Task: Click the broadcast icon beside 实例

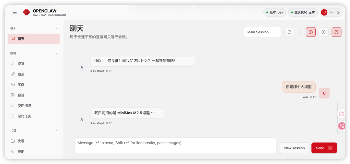Action: 13,85
